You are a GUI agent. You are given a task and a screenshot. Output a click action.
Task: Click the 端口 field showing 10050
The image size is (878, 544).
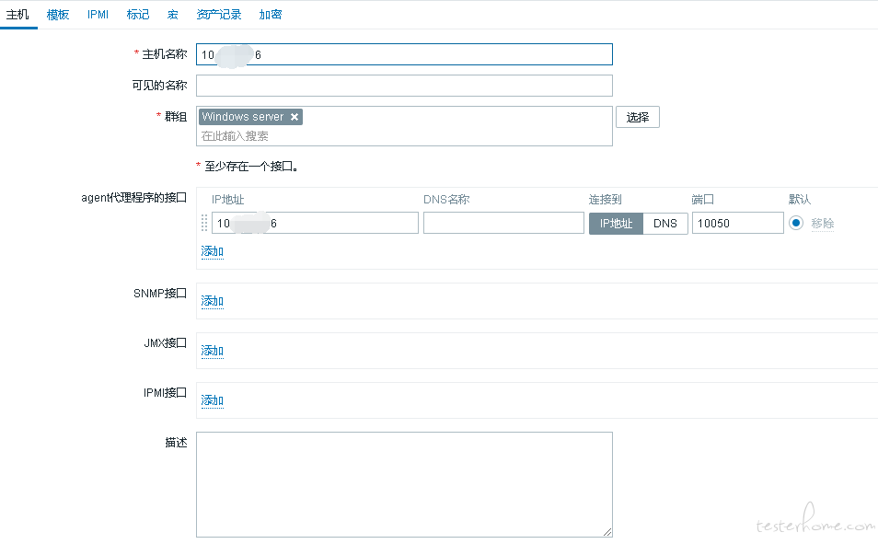[737, 223]
